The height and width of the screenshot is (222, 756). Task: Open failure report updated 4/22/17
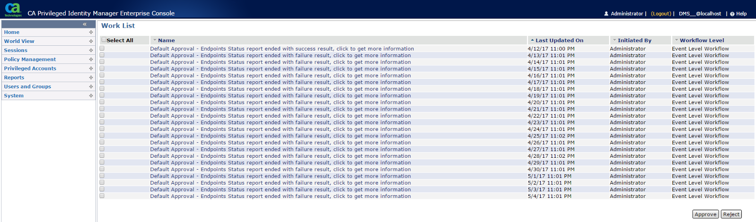coord(281,116)
